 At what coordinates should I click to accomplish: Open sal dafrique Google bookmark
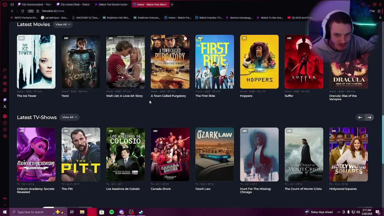(x=55, y=18)
